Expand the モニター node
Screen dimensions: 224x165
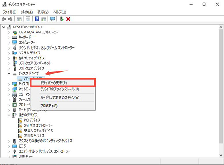tap(9, 146)
